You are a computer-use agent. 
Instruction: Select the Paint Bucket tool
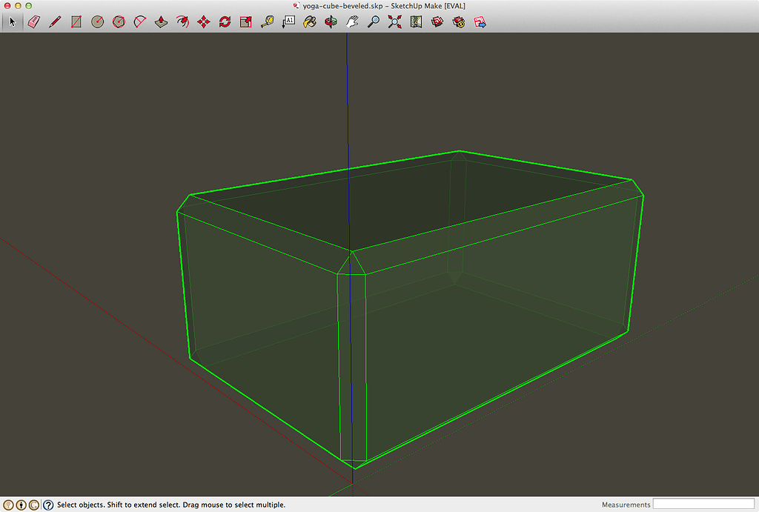(x=309, y=21)
